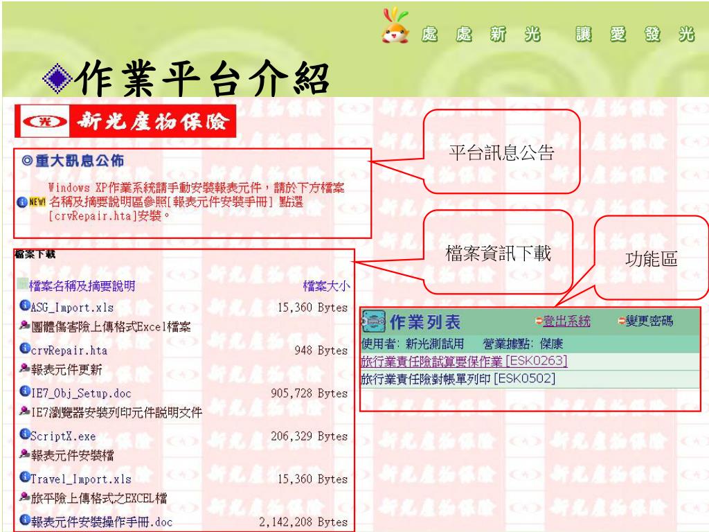Viewport: 709px width, 532px height.
Task: Click the blue icon beside Travel_Import.xls
Action: (24, 477)
